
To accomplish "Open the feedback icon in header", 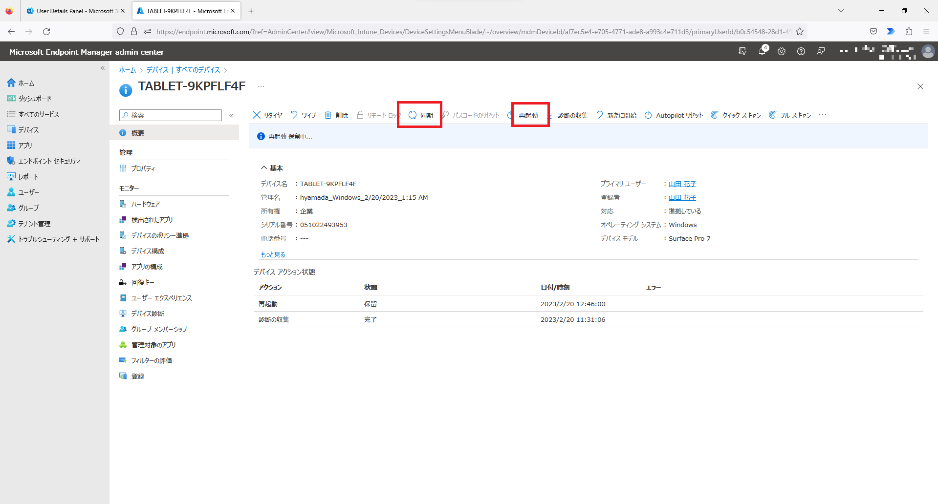I will click(x=821, y=51).
